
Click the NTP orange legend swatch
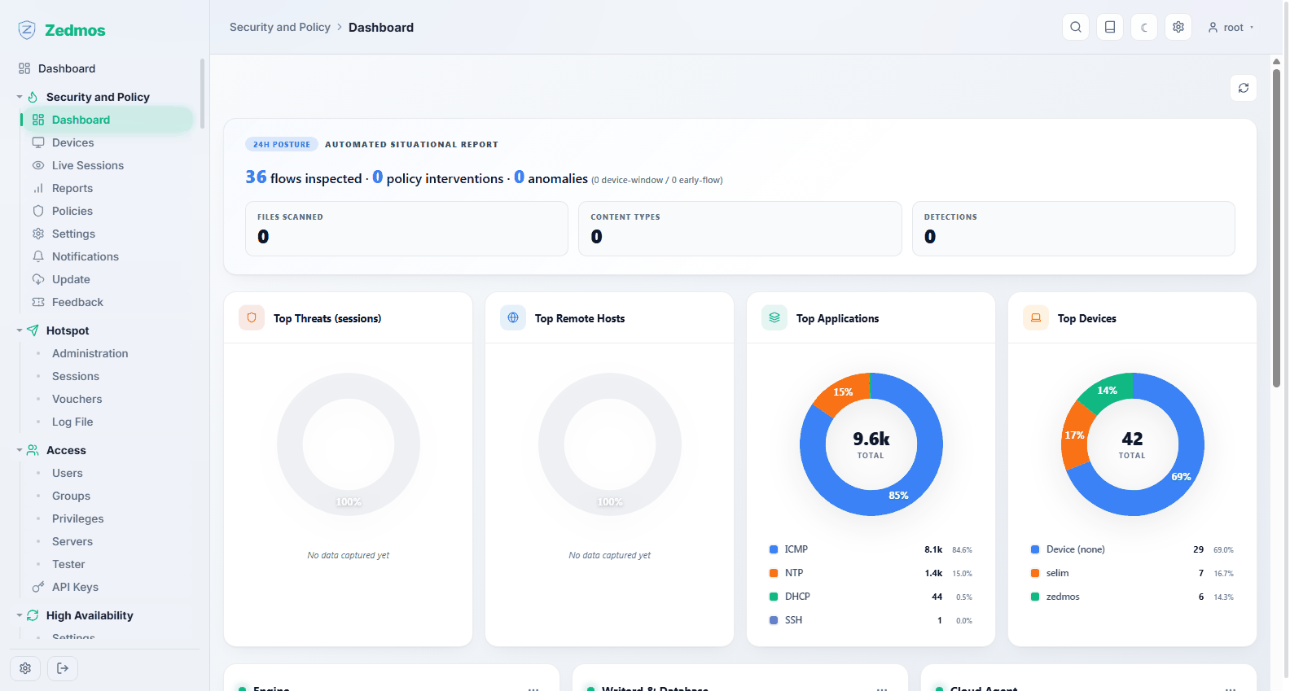pos(774,573)
